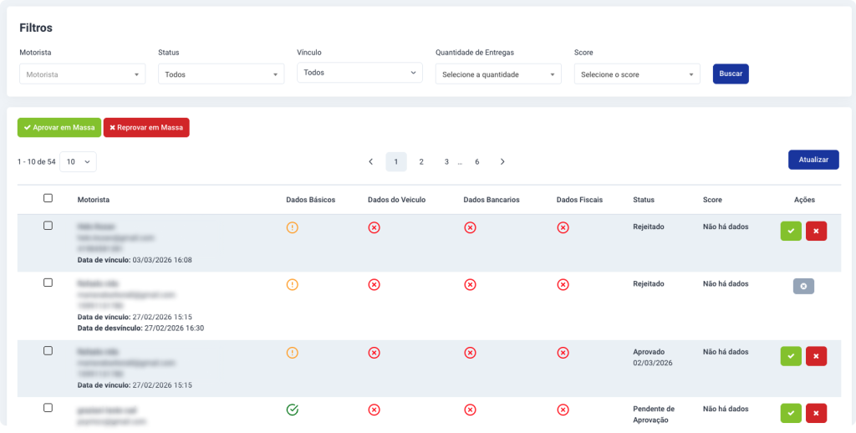
Task: Toggle the select-all checkbox in table header
Action: (48, 198)
